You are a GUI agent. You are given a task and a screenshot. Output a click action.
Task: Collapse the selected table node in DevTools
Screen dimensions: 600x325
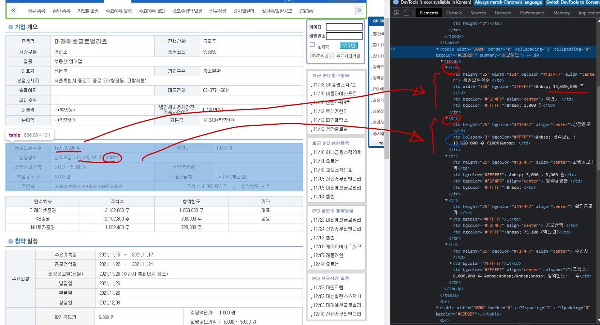437,49
